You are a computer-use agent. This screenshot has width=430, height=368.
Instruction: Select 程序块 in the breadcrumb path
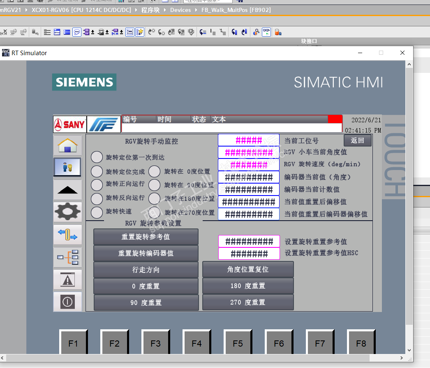coord(150,10)
